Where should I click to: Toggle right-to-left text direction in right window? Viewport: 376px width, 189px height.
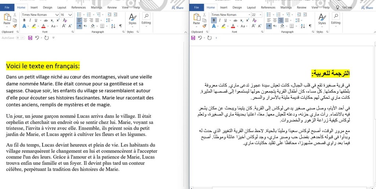point(275,26)
